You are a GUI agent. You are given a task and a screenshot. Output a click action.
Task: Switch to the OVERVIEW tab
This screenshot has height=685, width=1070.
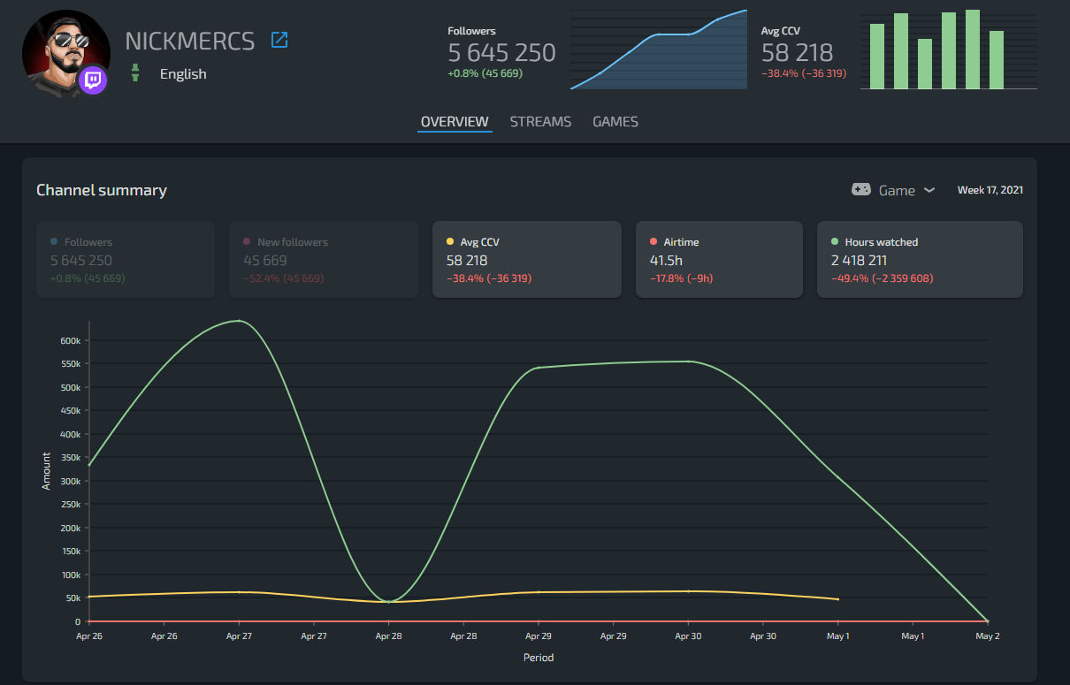pos(455,122)
